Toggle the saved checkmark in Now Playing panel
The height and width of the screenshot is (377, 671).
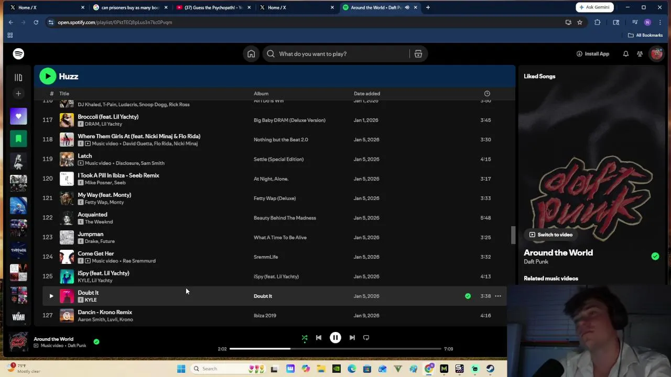tap(655, 256)
